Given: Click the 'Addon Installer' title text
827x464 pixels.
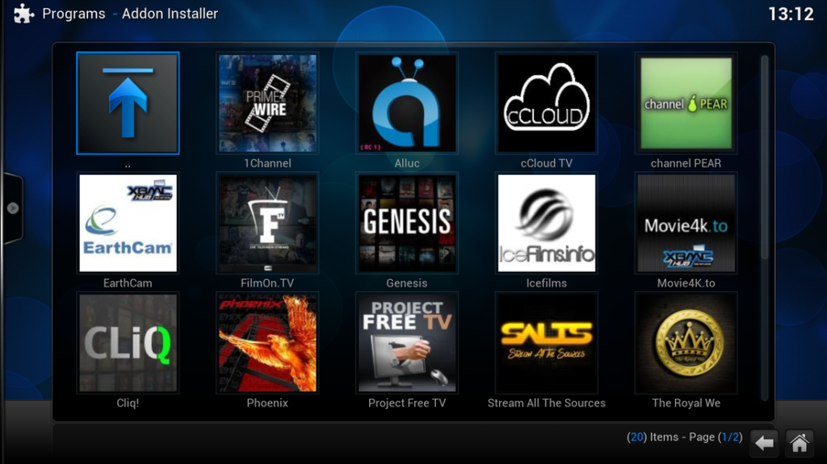Looking at the screenshot, I should click(170, 14).
